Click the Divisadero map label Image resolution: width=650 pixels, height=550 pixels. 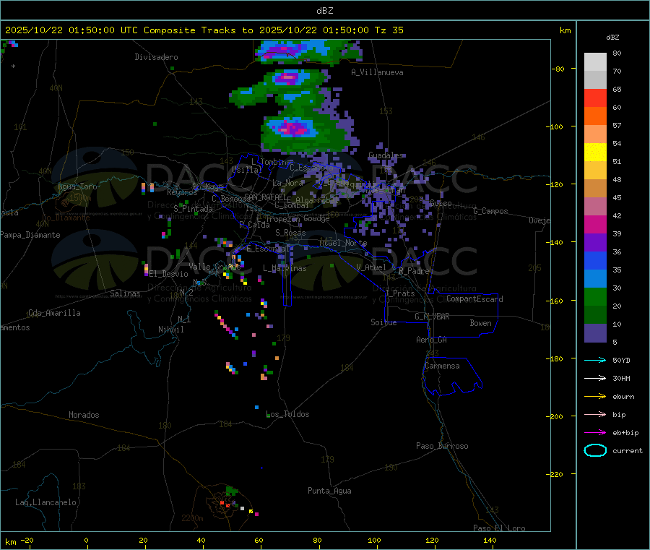[x=156, y=57]
